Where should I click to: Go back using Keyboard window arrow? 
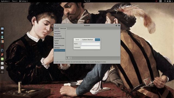pyautogui.click(x=55, y=25)
